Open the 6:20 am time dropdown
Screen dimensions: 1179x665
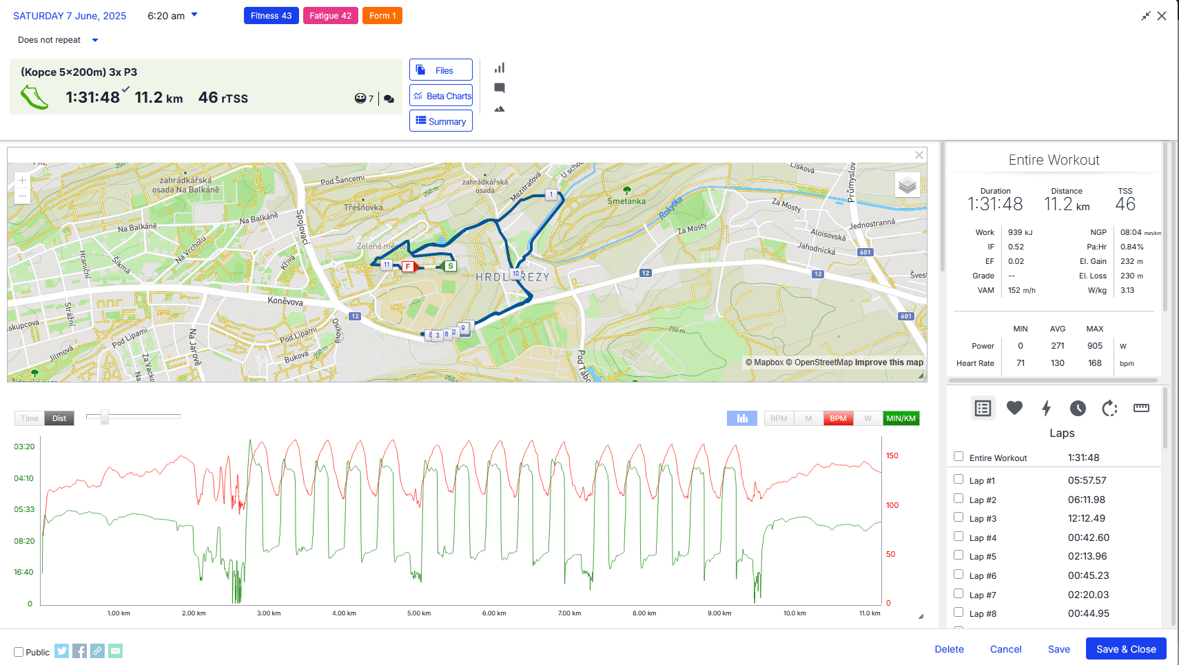pyautogui.click(x=172, y=16)
